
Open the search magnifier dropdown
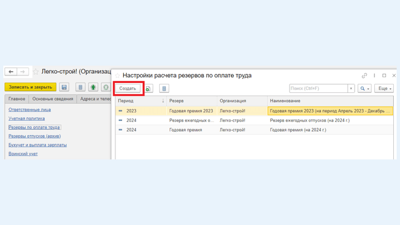pyautogui.click(x=364, y=88)
